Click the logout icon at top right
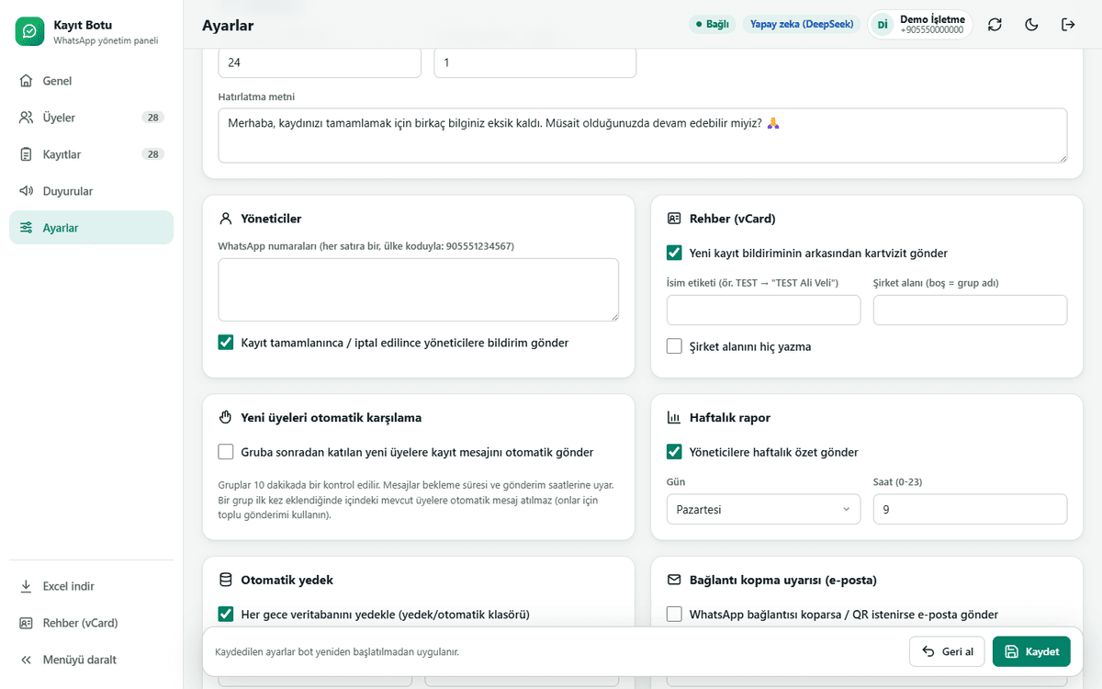This screenshot has width=1102, height=689. tap(1068, 25)
